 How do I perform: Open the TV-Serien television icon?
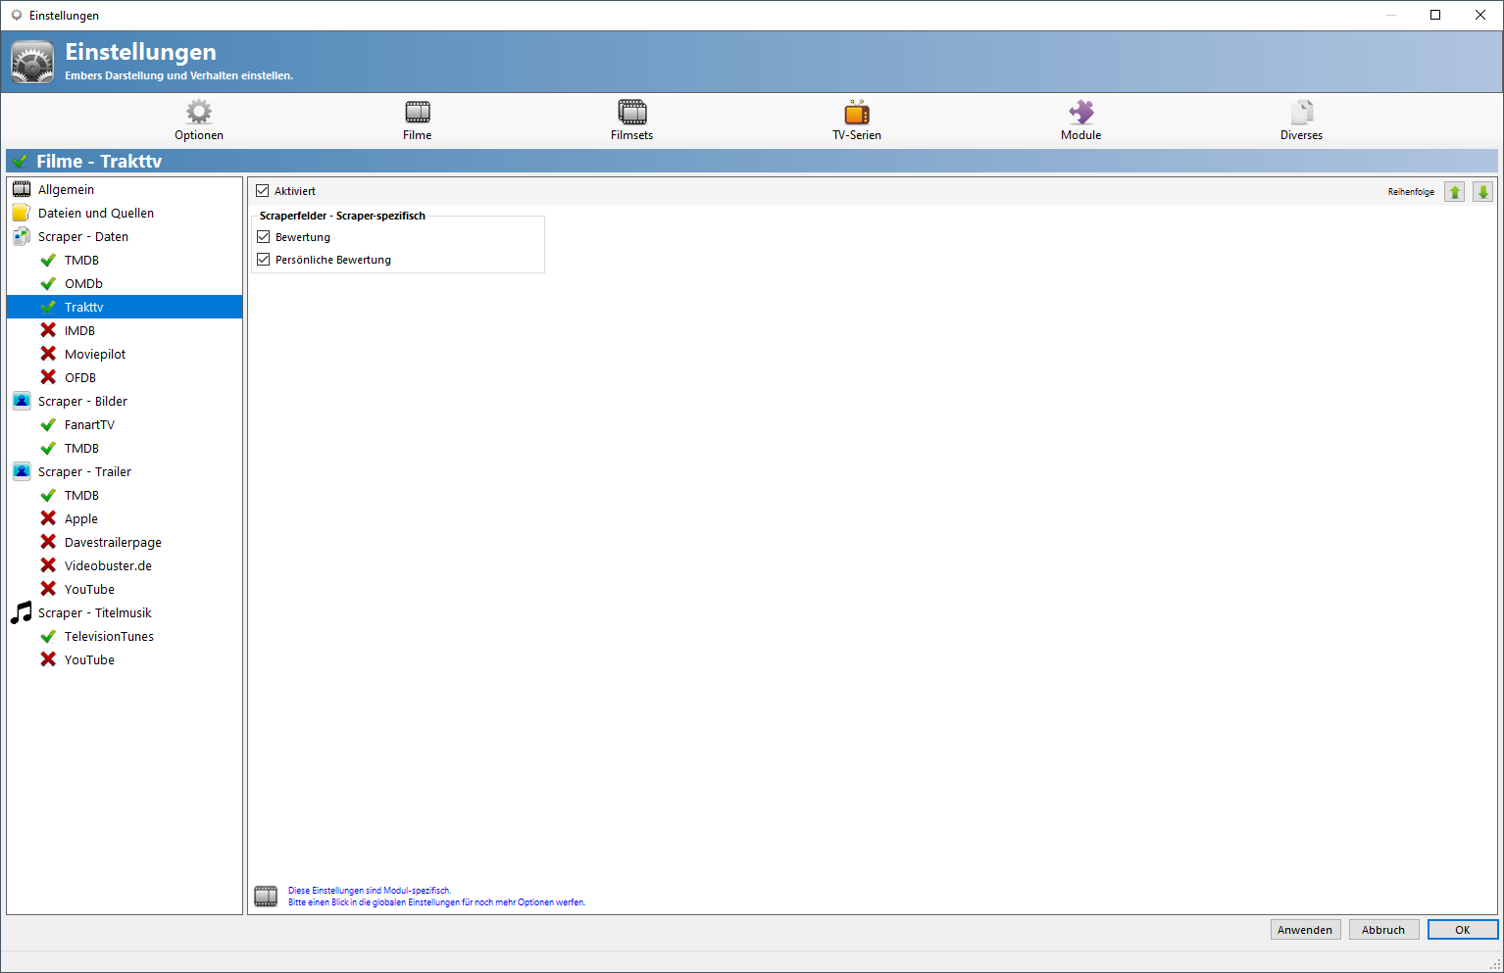(857, 112)
